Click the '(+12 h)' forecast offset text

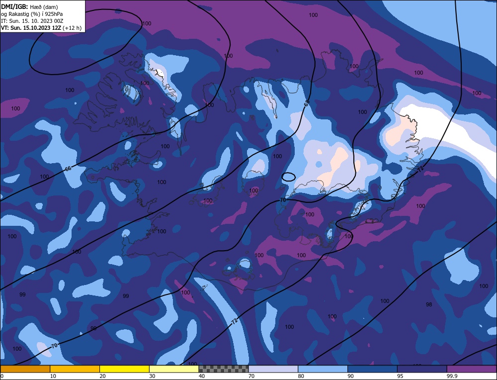(72, 28)
